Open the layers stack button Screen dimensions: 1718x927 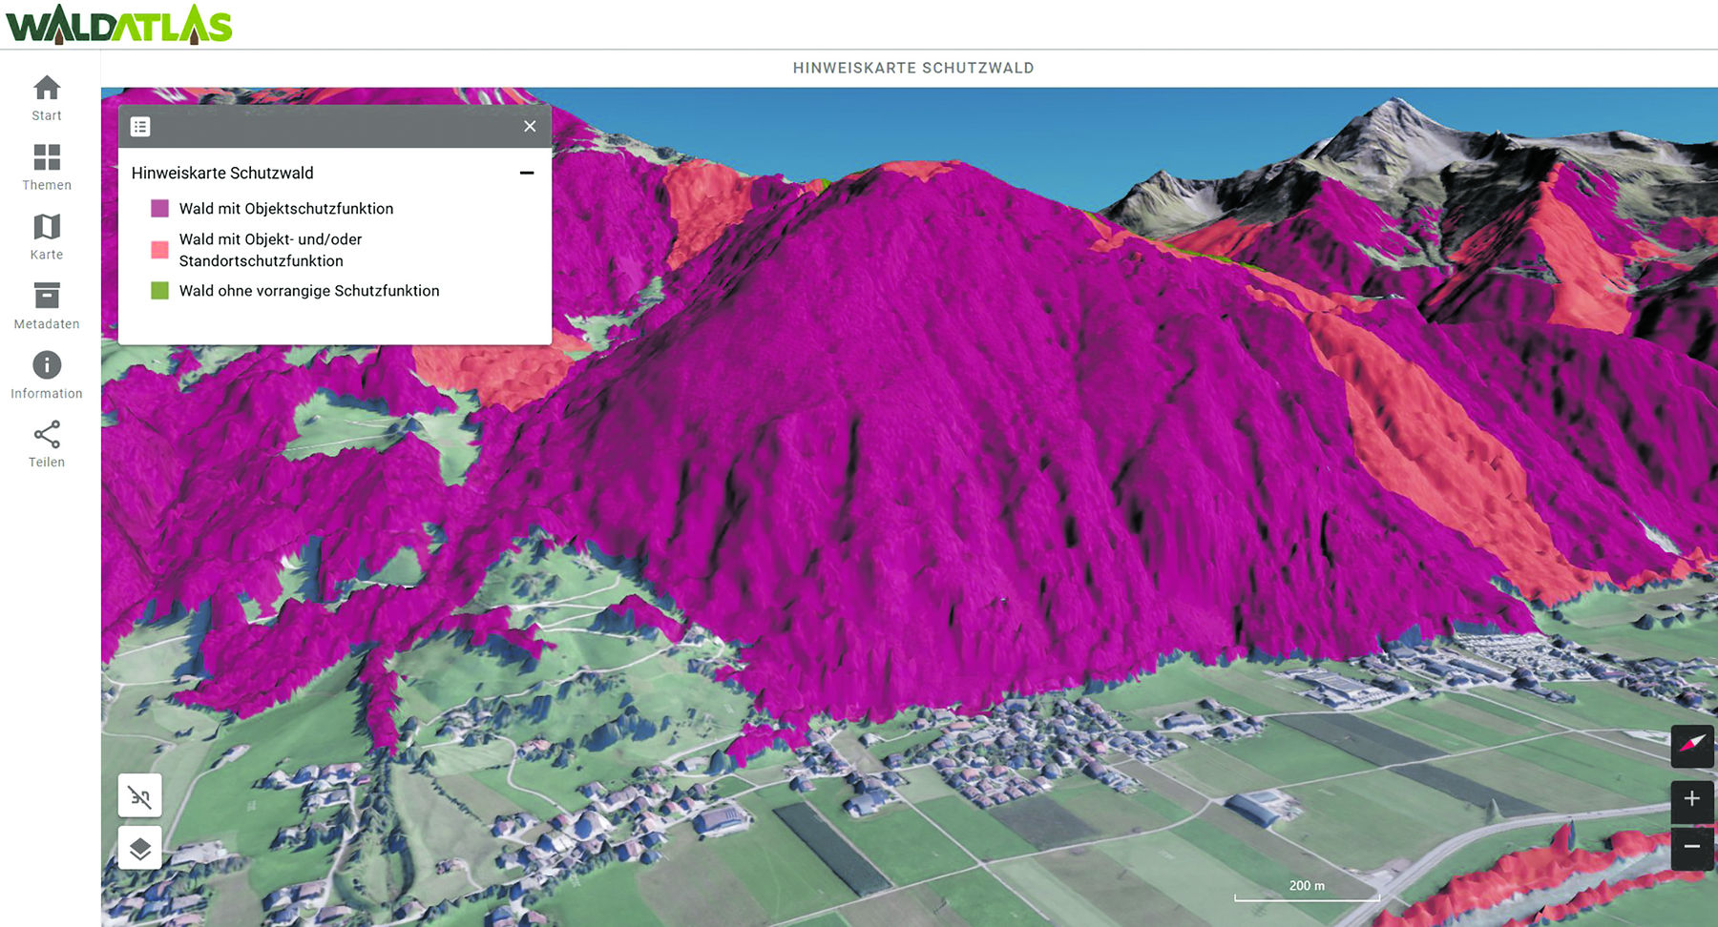[140, 848]
